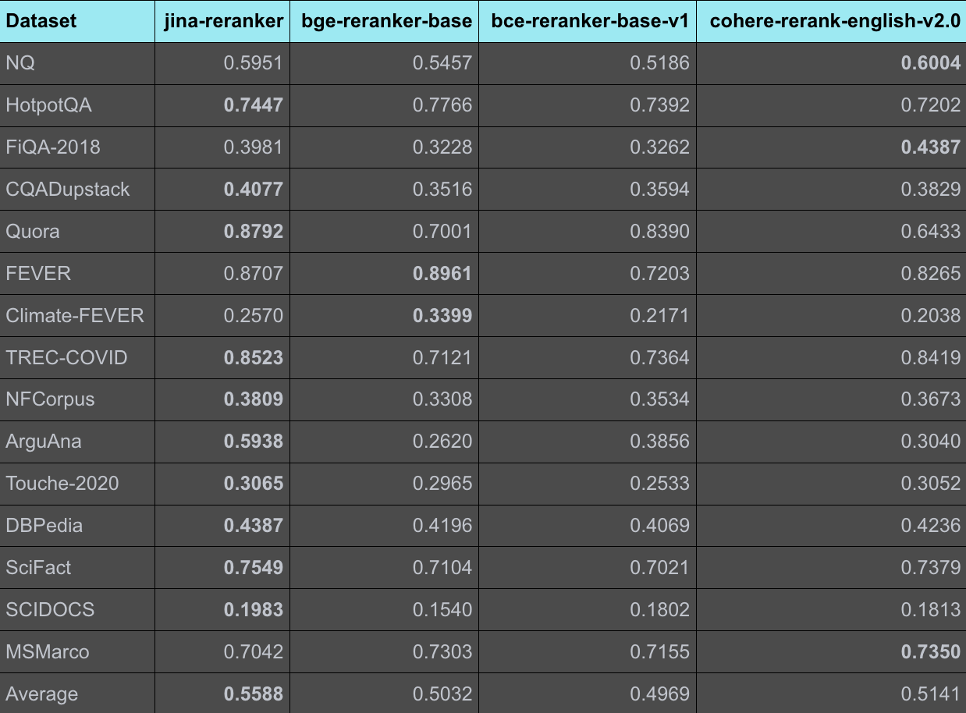The width and height of the screenshot is (966, 713).
Task: Click the FEVER row label
Action: [38, 274]
